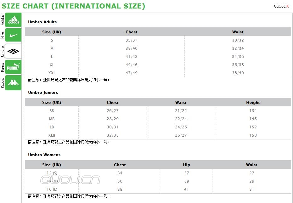Open the Adidas logo tab
The height and width of the screenshot is (203, 293).
tap(14, 20)
